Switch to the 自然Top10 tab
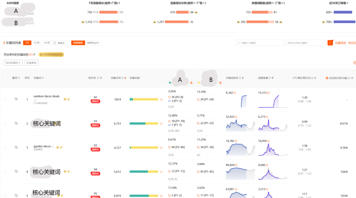 93,43
